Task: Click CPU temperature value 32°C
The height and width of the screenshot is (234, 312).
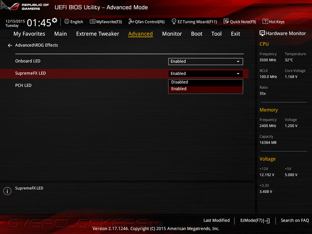Action: point(289,60)
